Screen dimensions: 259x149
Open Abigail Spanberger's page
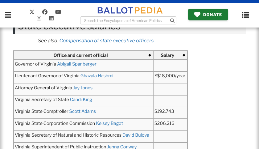tap(77, 64)
